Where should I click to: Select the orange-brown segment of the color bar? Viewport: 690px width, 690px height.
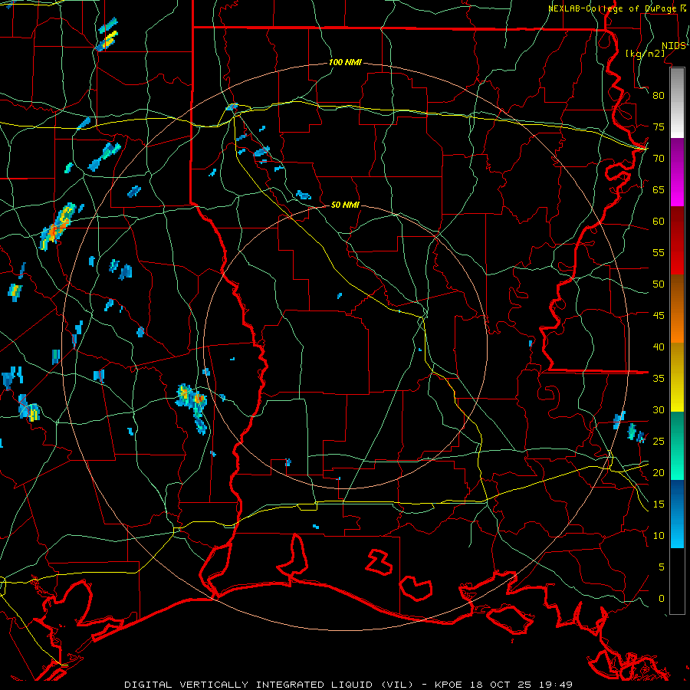[x=677, y=309]
